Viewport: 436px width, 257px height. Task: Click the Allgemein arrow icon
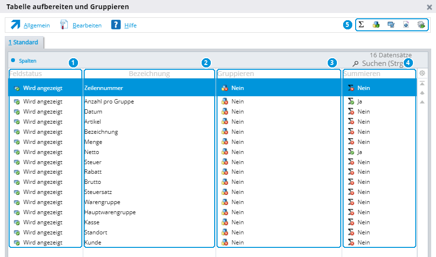pyautogui.click(x=15, y=25)
